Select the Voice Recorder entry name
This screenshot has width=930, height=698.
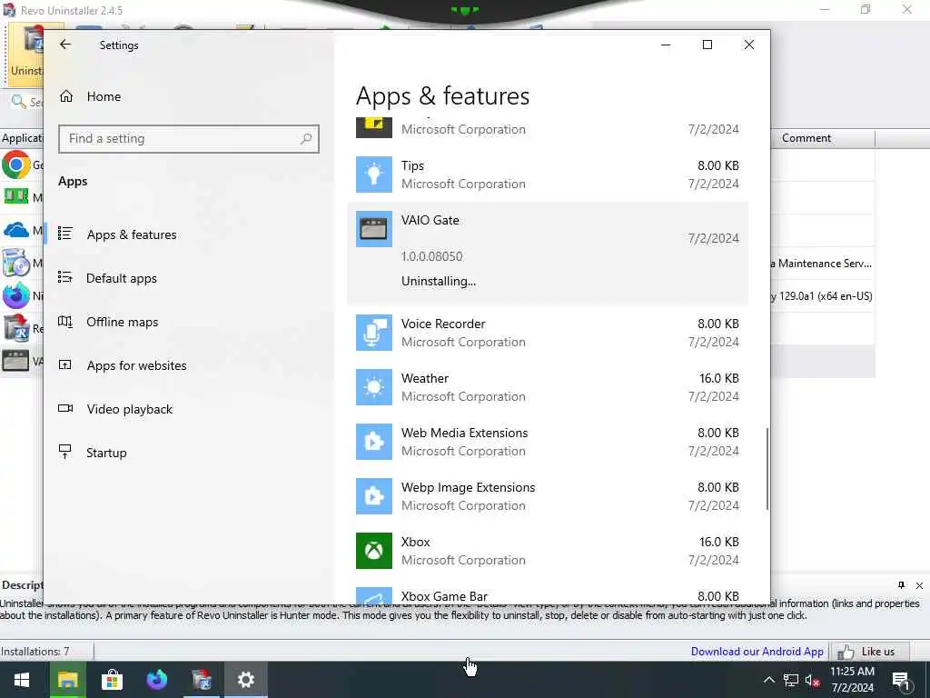[443, 324]
